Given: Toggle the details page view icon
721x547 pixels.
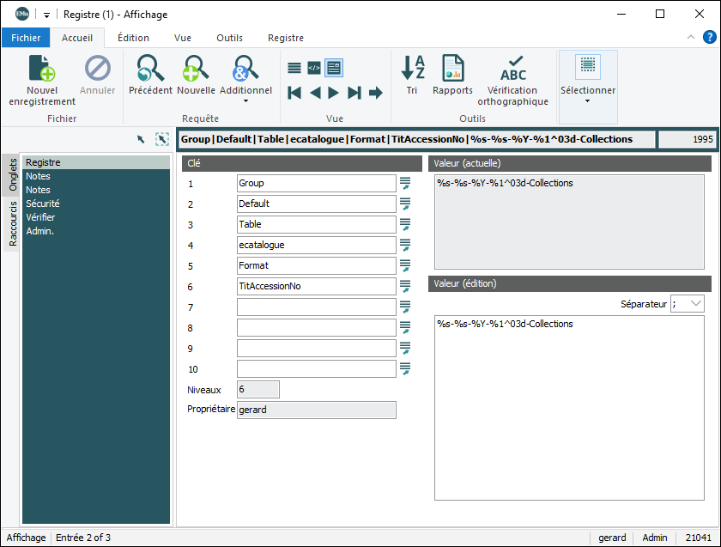Looking at the screenshot, I should [334, 68].
